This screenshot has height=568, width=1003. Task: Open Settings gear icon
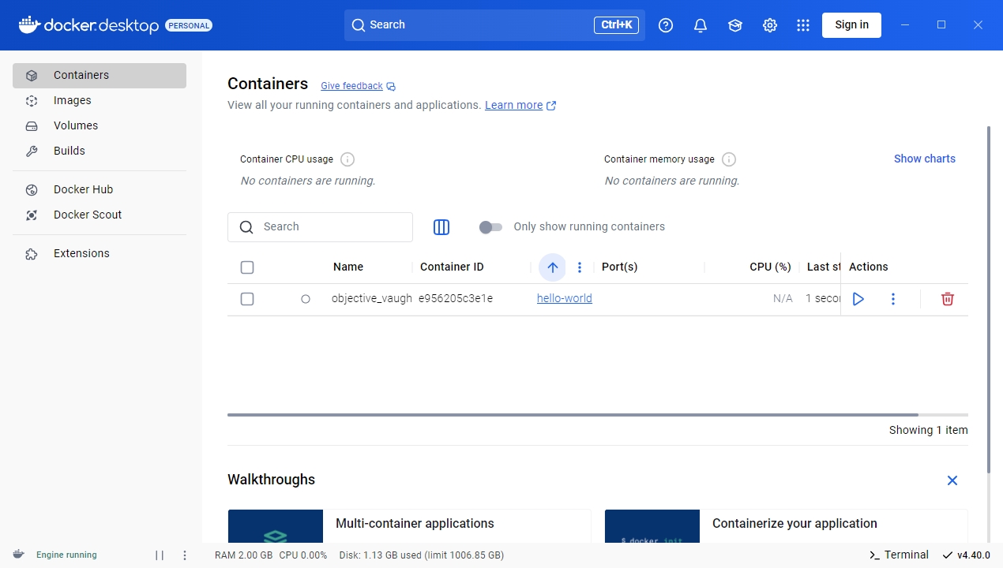[770, 25]
